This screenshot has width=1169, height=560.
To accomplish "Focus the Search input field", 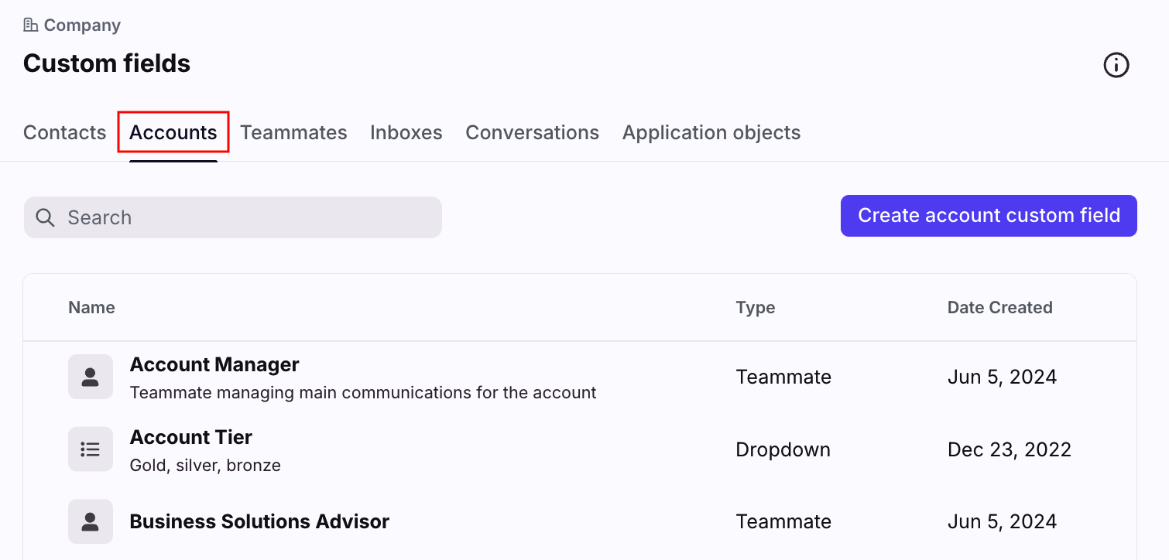I will [x=248, y=217].
